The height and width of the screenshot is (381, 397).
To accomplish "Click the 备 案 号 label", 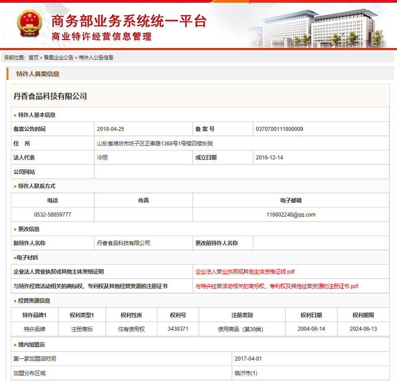I will 205,129.
